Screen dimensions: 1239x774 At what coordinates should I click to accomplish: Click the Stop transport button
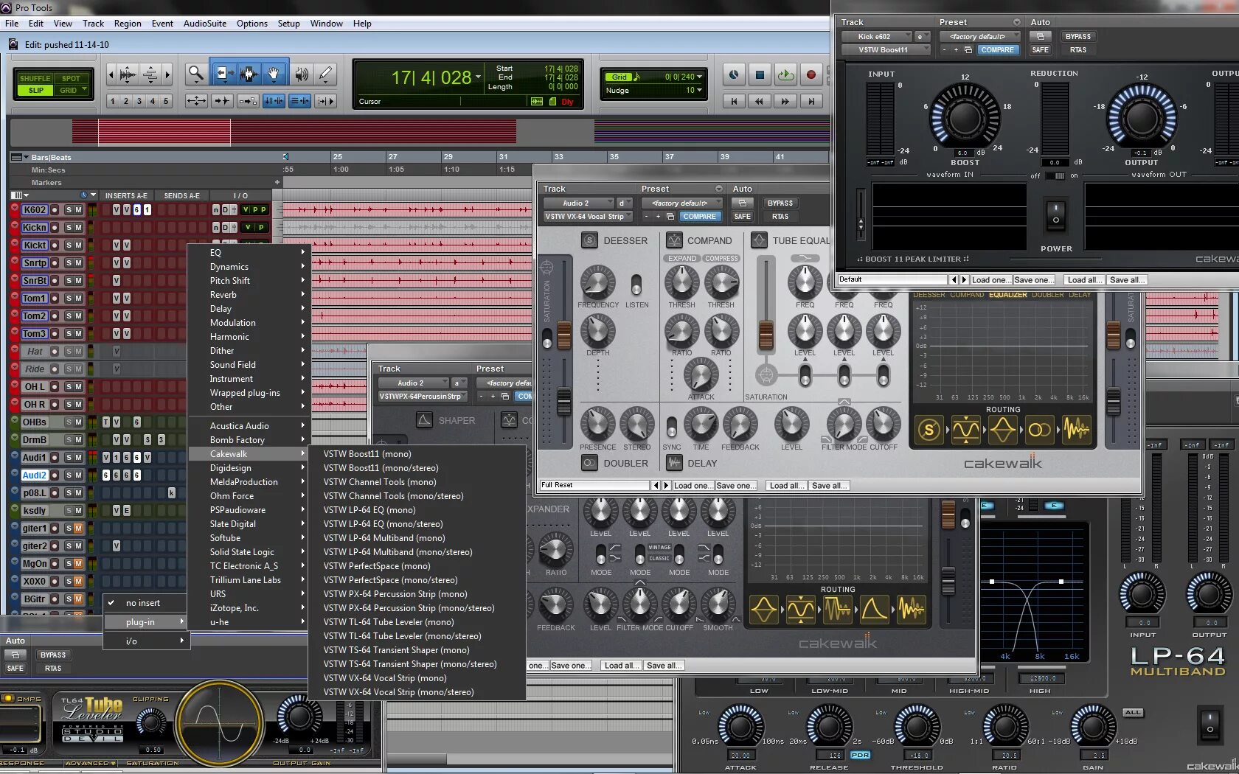[x=760, y=74]
